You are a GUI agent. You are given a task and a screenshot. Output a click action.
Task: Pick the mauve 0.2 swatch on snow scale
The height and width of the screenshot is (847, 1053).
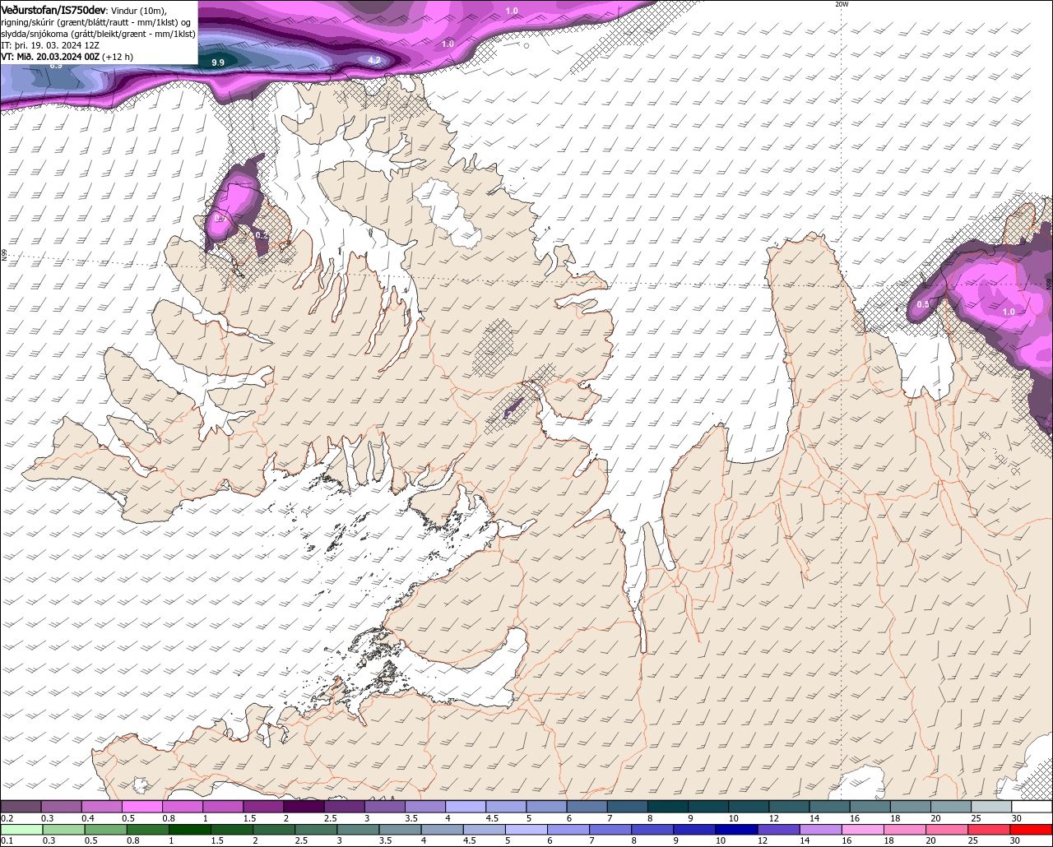click(21, 807)
